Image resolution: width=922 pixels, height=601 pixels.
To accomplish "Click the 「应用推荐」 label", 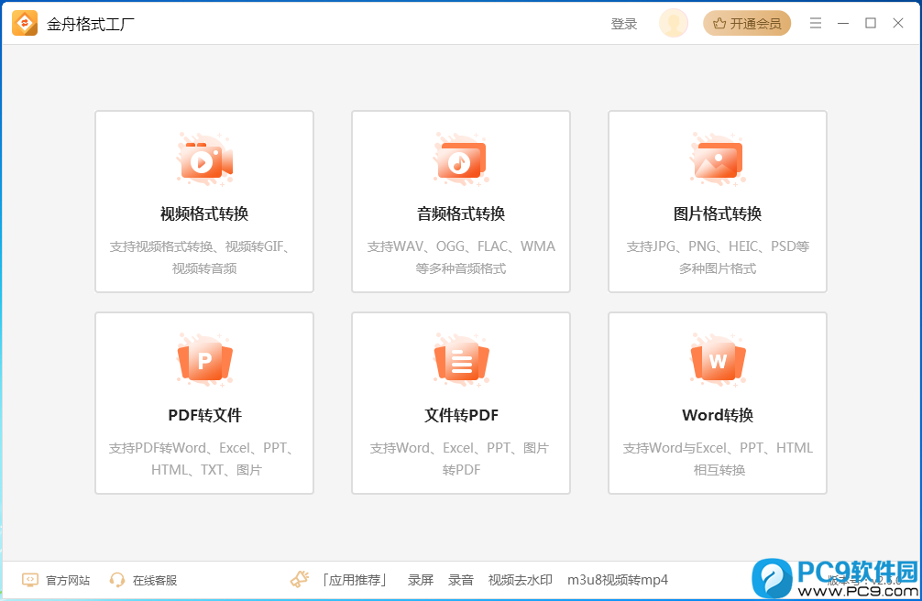I will coord(355,580).
